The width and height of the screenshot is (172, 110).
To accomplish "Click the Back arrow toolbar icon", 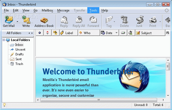I will (x=168, y=20).
